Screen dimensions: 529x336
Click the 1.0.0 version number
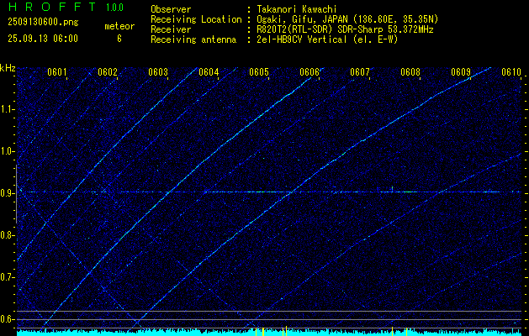pos(114,8)
